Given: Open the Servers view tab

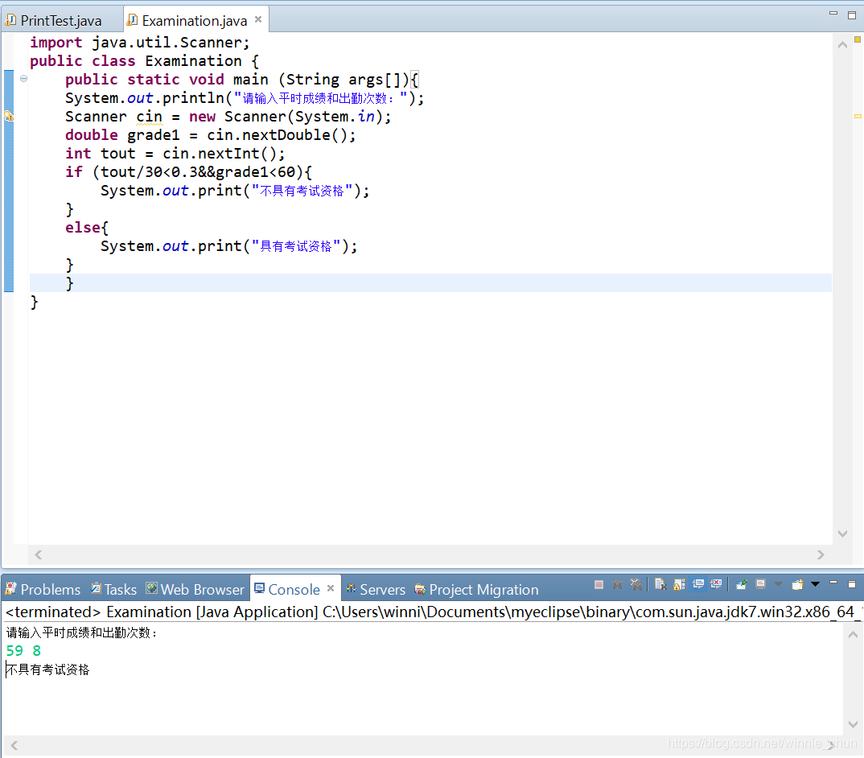Looking at the screenshot, I should [x=375, y=589].
